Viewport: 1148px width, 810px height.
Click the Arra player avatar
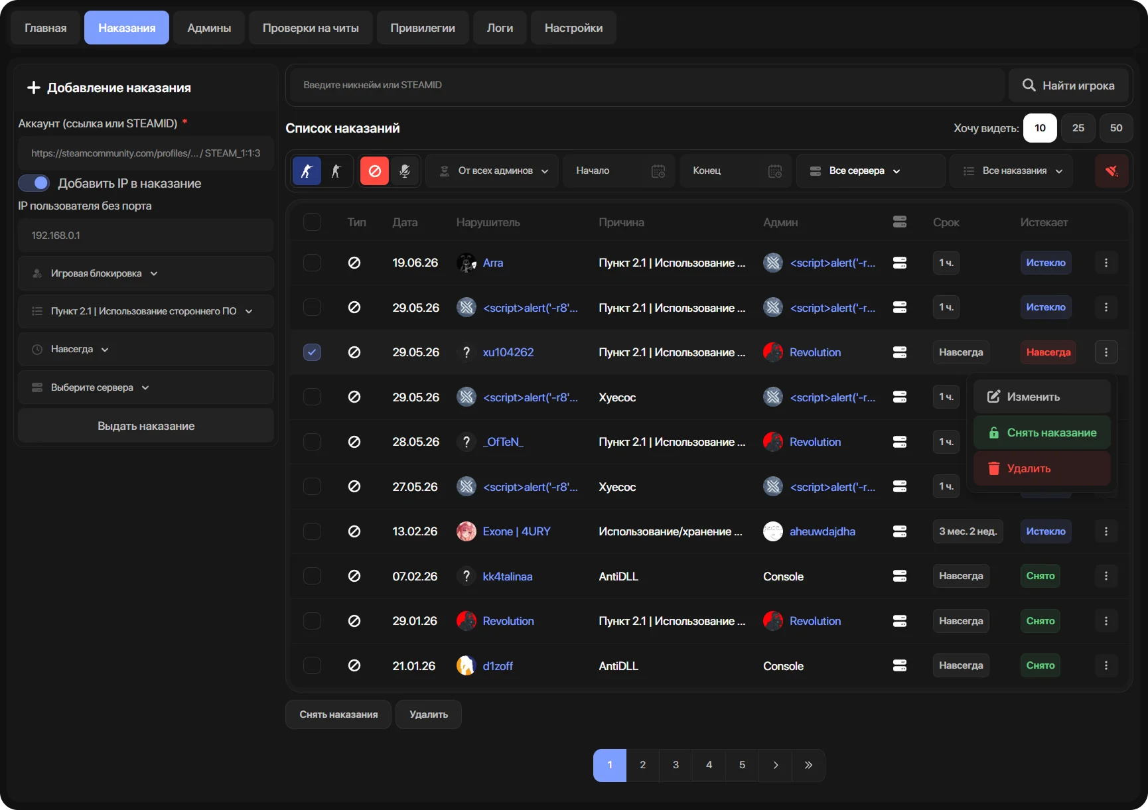click(466, 263)
